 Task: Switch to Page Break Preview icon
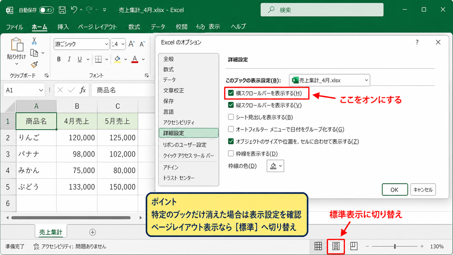tap(354, 246)
